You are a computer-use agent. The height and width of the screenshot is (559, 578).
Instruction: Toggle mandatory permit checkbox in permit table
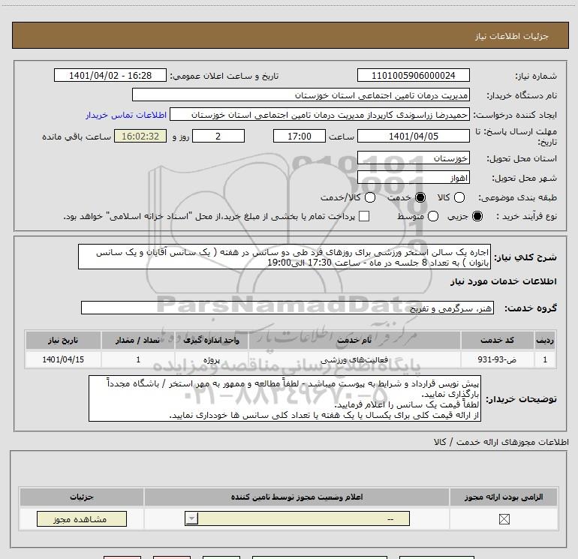pos(504,519)
